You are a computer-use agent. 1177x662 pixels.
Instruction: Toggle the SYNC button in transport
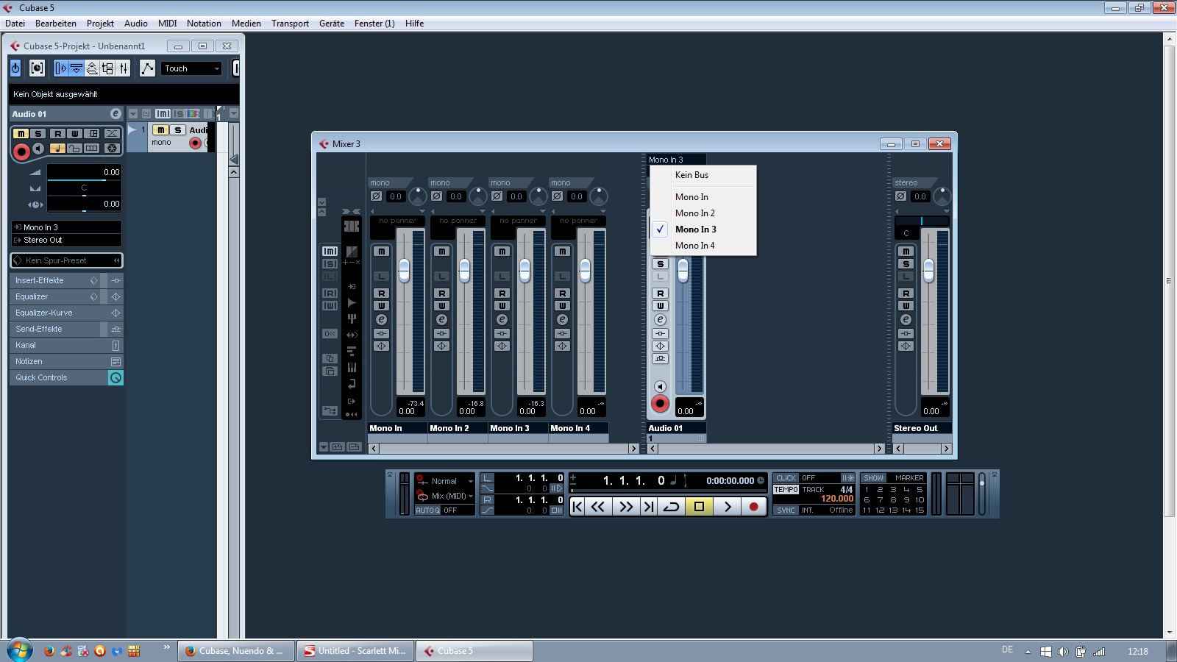(786, 510)
